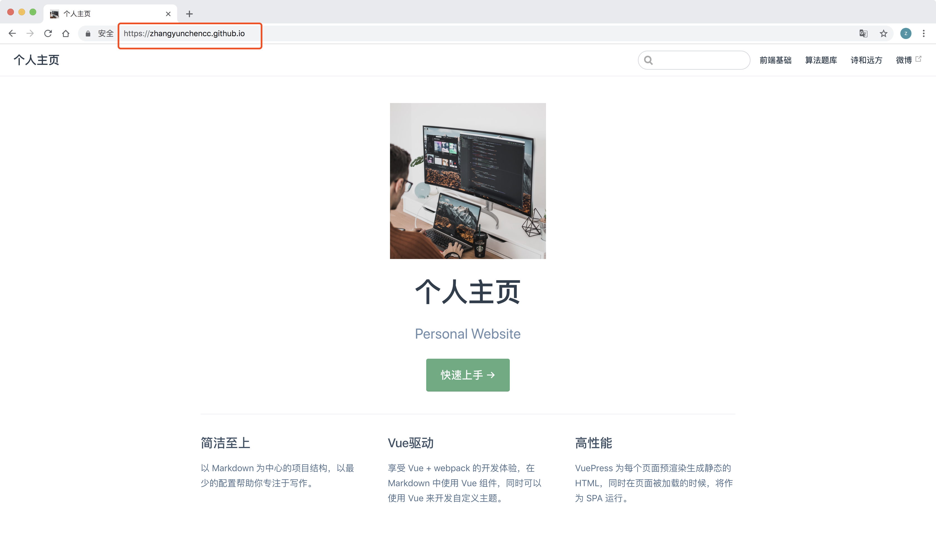Screen dimensions: 936x533
Task: Click the hero workstation image
Action: (468, 181)
